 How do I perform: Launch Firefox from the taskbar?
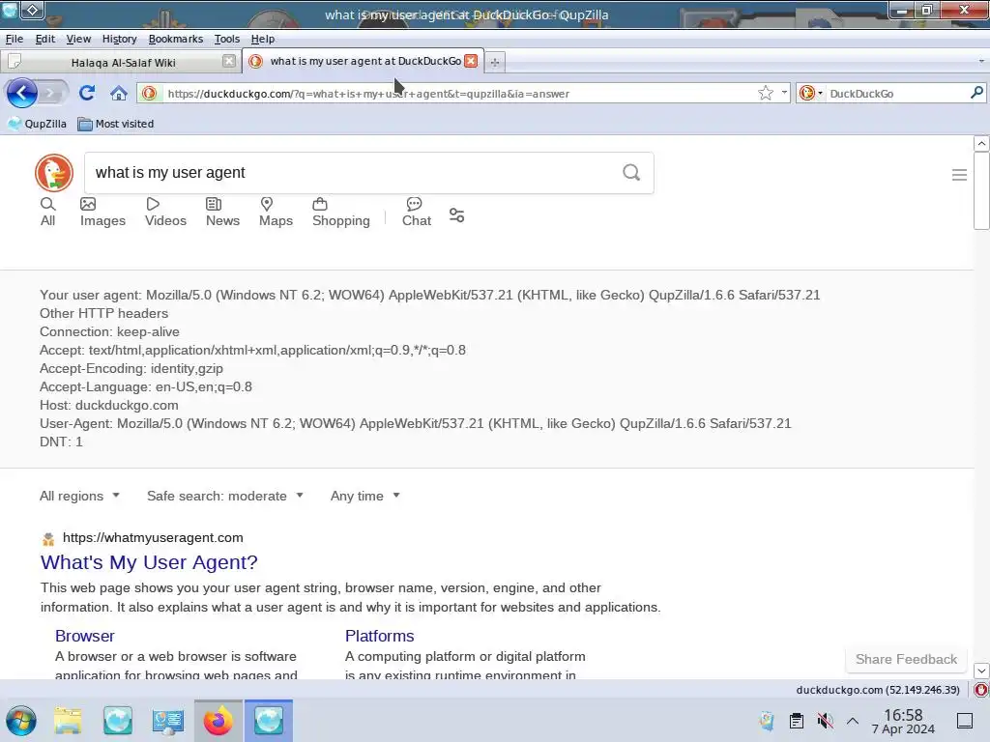(218, 721)
